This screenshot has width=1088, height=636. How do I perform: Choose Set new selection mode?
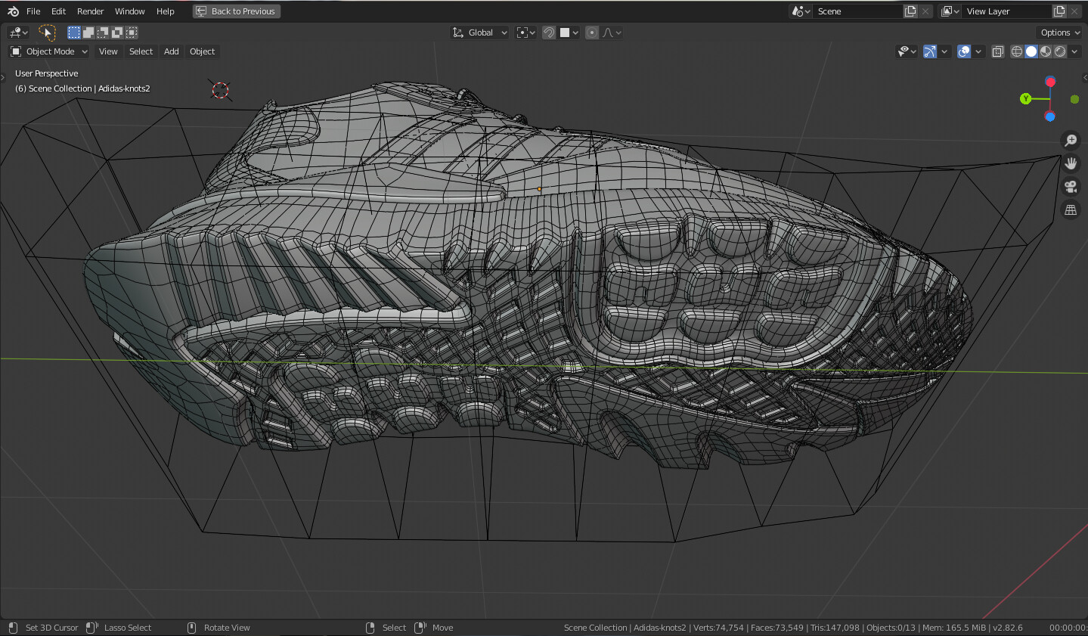(x=74, y=33)
